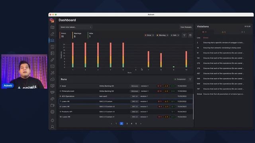
Task: Click the chart bar for run 7
Action: pyautogui.click(x=148, y=59)
